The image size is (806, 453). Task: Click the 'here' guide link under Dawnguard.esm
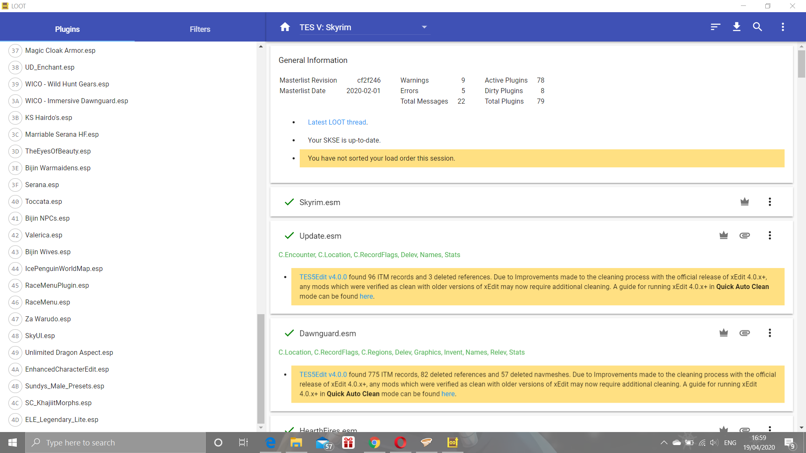(448, 394)
